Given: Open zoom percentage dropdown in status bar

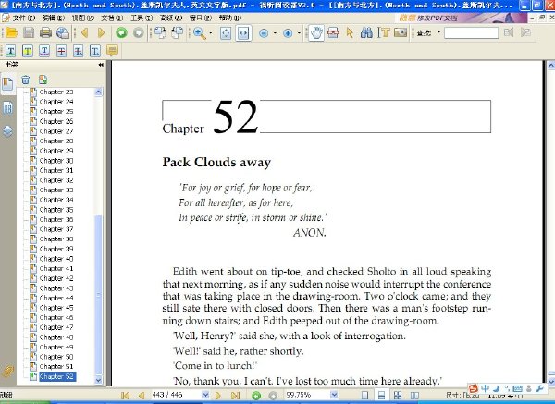Looking at the screenshot, I should point(334,395).
